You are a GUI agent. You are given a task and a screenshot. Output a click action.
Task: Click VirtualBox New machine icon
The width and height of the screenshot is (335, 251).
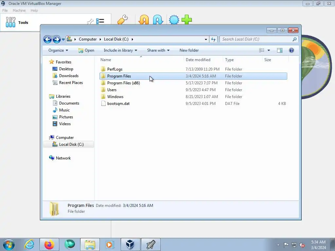pos(174,20)
